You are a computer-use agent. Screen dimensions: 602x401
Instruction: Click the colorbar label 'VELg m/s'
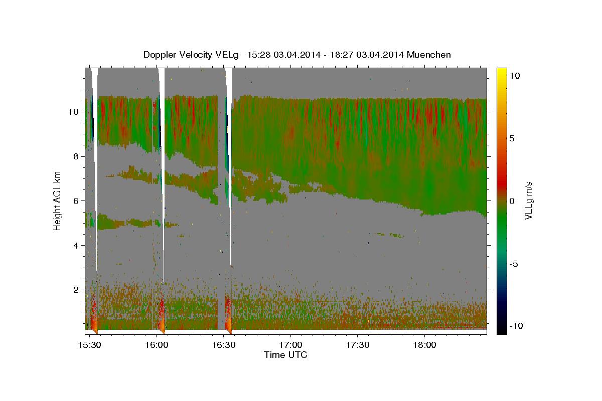[529, 200]
